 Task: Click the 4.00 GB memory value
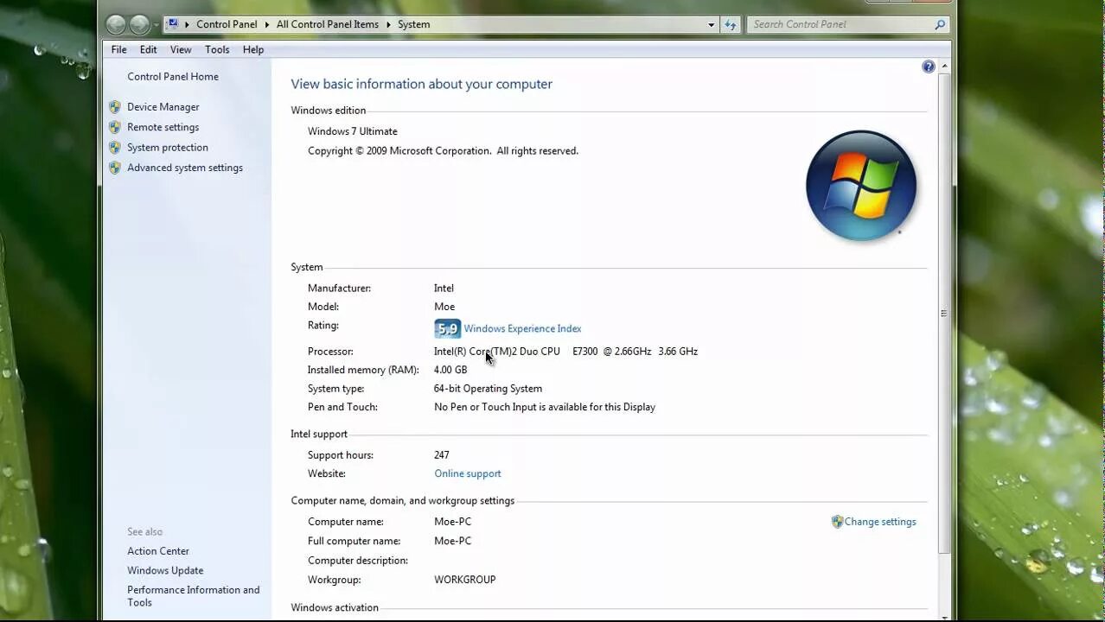[450, 370]
